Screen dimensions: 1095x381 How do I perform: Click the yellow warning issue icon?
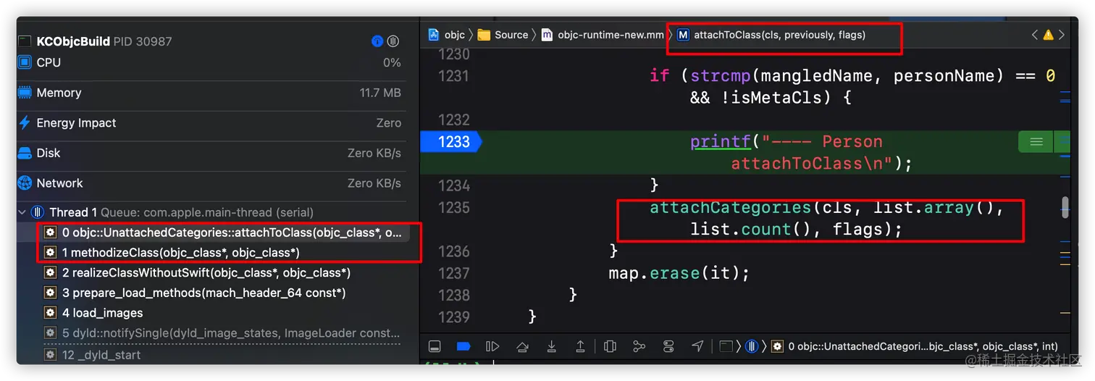click(x=1048, y=35)
